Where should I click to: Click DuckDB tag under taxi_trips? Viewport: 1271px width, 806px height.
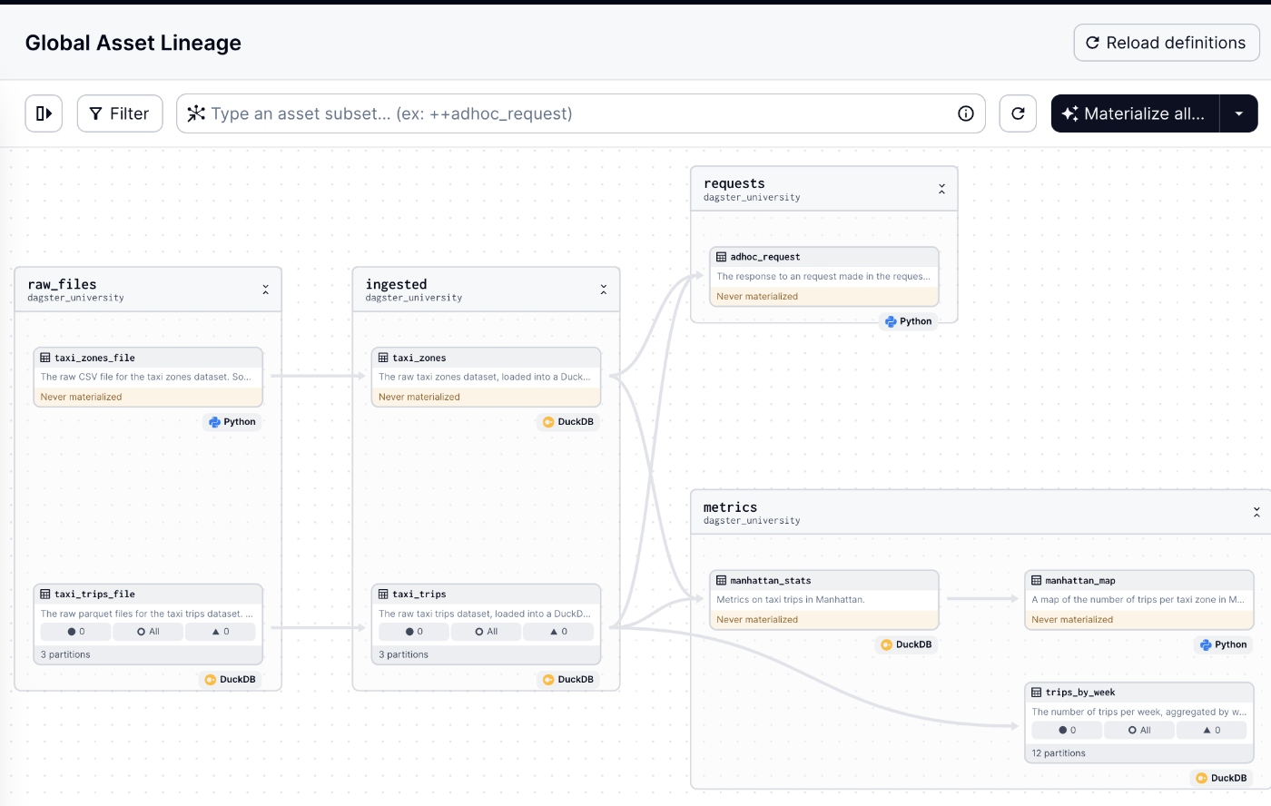point(568,679)
